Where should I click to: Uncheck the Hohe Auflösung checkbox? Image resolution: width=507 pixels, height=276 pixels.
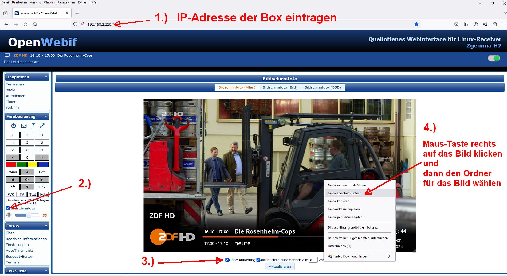[227, 260]
